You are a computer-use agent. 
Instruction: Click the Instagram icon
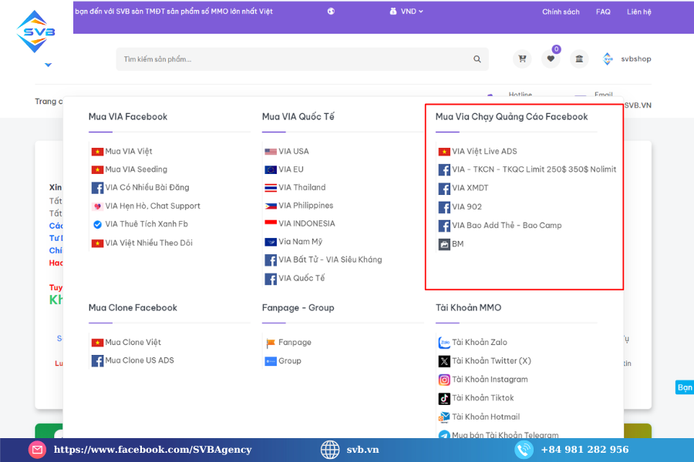pyautogui.click(x=444, y=380)
